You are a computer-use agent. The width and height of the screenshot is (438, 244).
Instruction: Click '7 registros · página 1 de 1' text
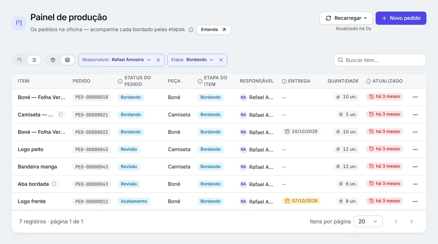point(51,221)
